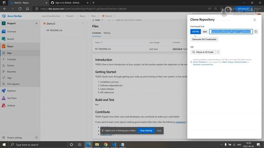Open the Windows Start menu
Image resolution: width=264 pixels, height=148 pixels.
tap(4, 144)
